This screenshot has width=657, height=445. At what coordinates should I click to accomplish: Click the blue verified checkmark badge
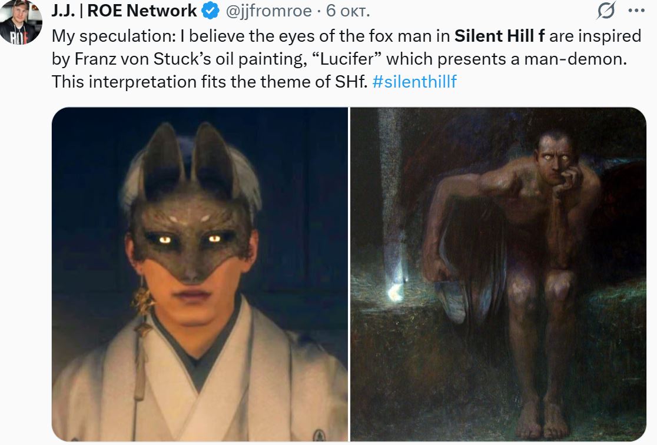[211, 11]
